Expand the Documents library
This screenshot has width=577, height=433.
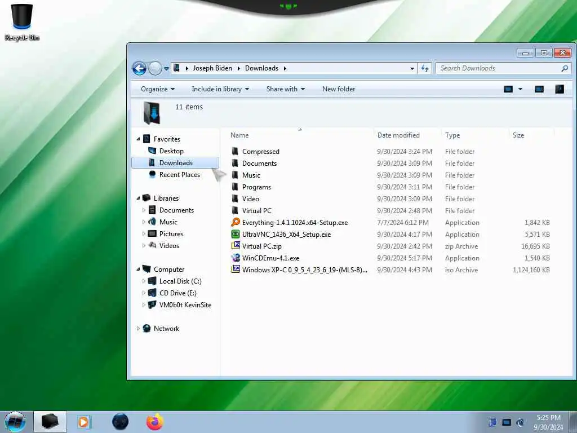[144, 210]
